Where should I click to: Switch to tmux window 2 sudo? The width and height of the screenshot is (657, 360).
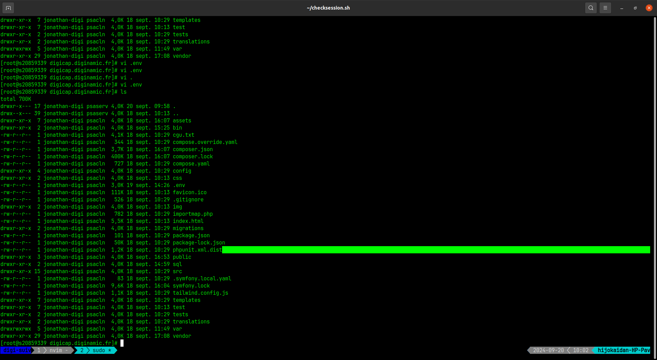(x=96, y=350)
